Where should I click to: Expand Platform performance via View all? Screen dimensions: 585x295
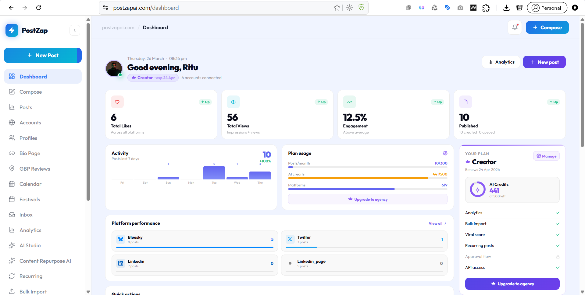pos(437,224)
